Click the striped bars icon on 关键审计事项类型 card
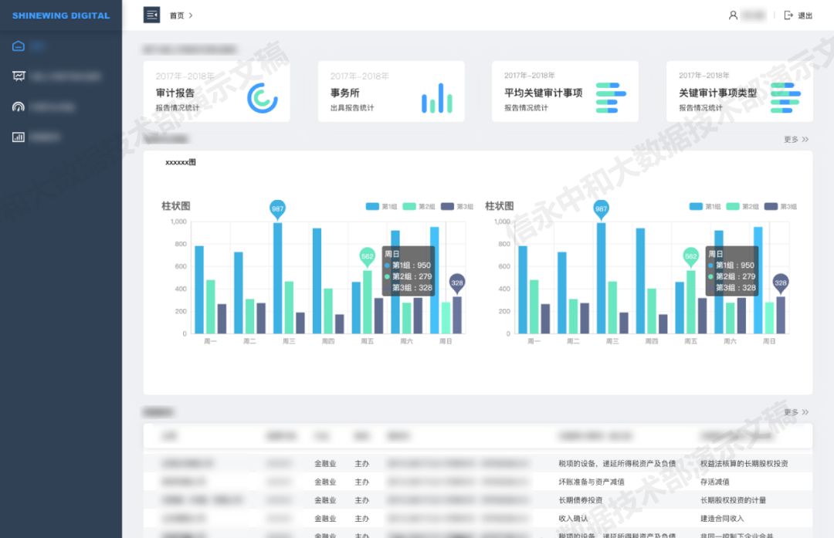834x538 pixels. click(x=785, y=98)
